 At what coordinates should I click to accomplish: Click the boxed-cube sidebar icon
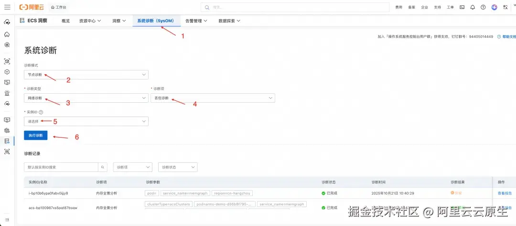(7, 61)
